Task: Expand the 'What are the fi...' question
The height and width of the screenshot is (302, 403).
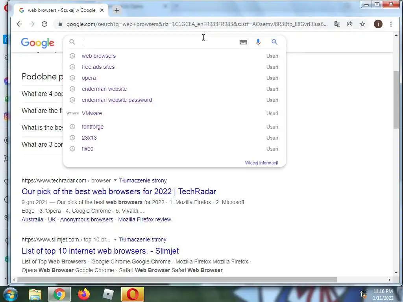Action: click(42, 111)
